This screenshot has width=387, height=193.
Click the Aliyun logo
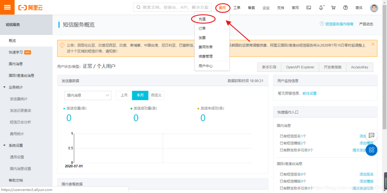30,8
